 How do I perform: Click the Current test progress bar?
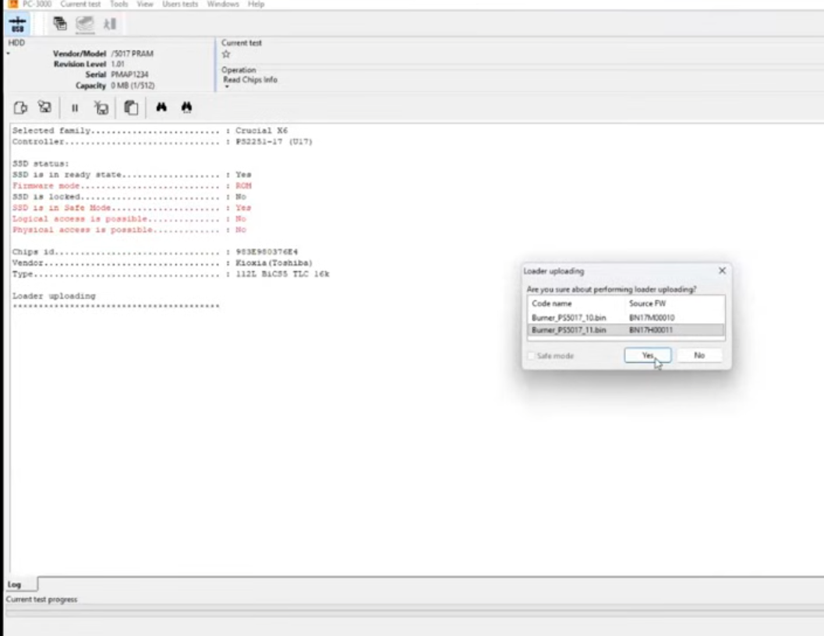(x=412, y=613)
